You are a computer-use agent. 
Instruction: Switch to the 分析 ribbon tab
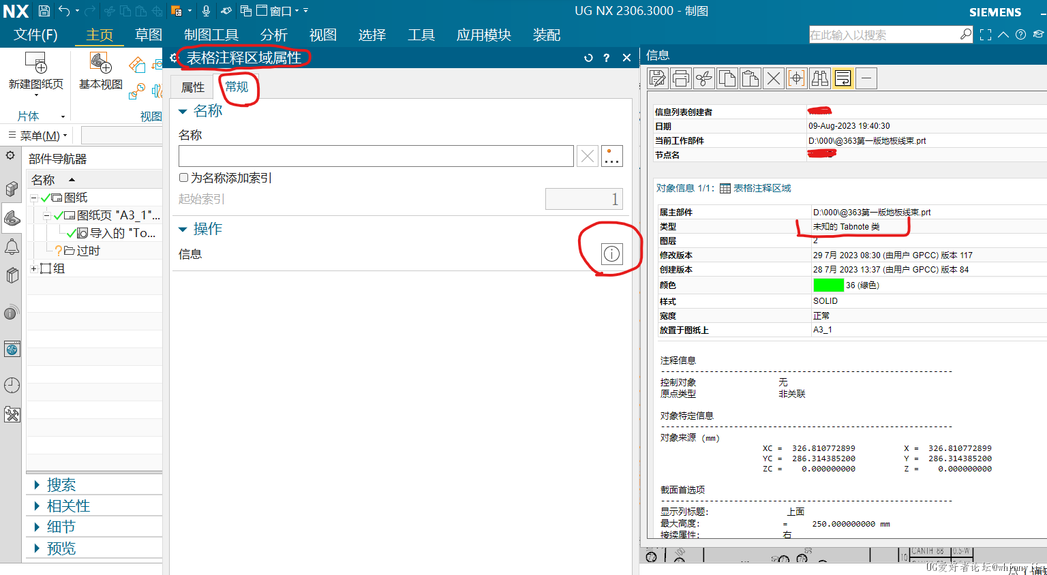coord(274,35)
